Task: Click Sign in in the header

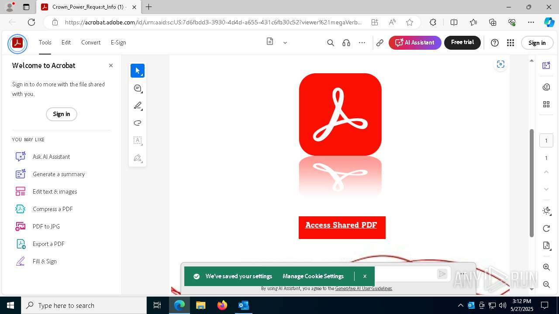Action: click(537, 43)
